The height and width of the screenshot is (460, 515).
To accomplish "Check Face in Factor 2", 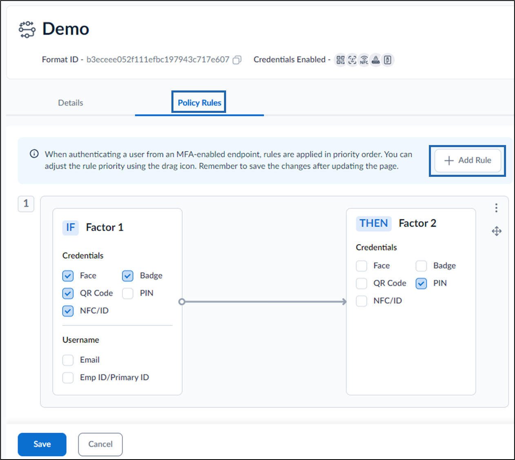I will (362, 266).
